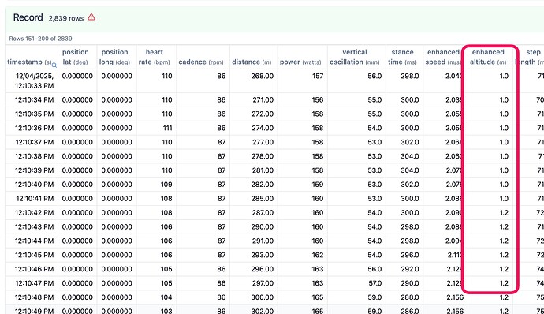Click the power value 162

point(318,255)
